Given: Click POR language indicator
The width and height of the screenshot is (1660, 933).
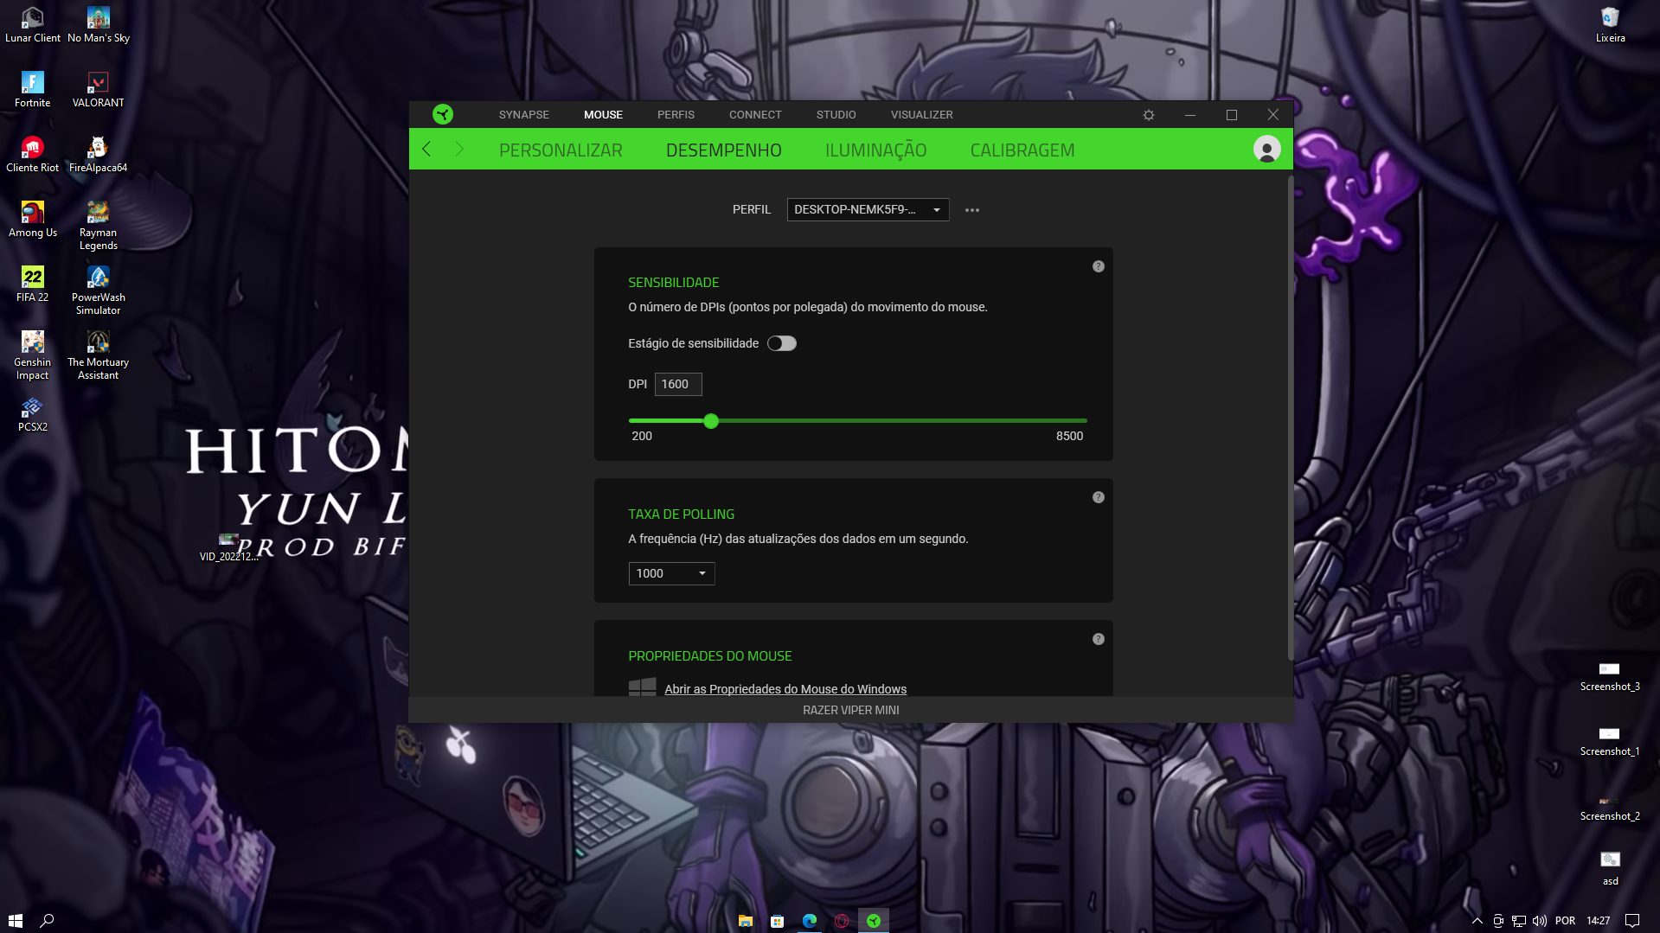Looking at the screenshot, I should tap(1565, 921).
